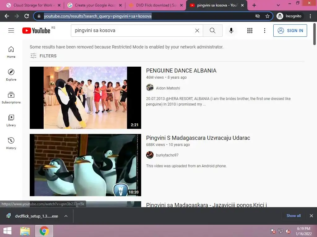Image resolution: width=317 pixels, height=237 pixels.
Task: Close the downloads bar
Action: tap(311, 216)
